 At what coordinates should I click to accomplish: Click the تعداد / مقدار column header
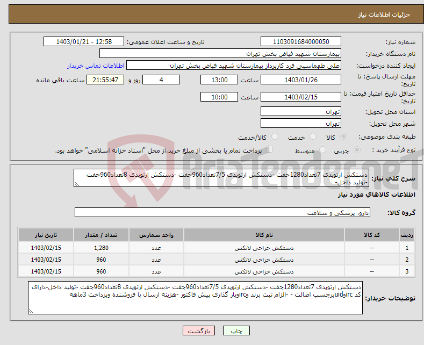[101, 235]
